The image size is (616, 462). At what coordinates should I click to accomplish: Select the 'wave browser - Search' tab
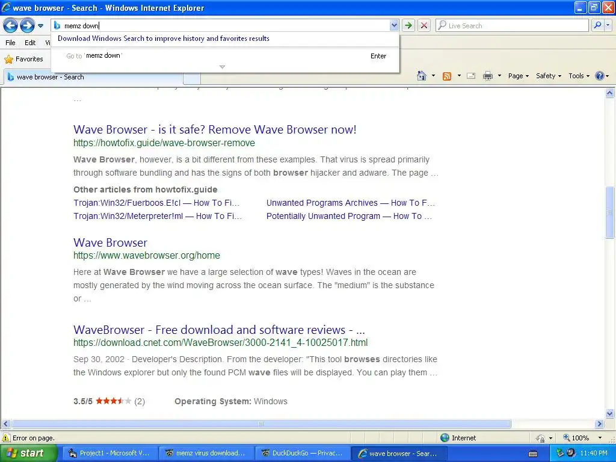coord(93,77)
